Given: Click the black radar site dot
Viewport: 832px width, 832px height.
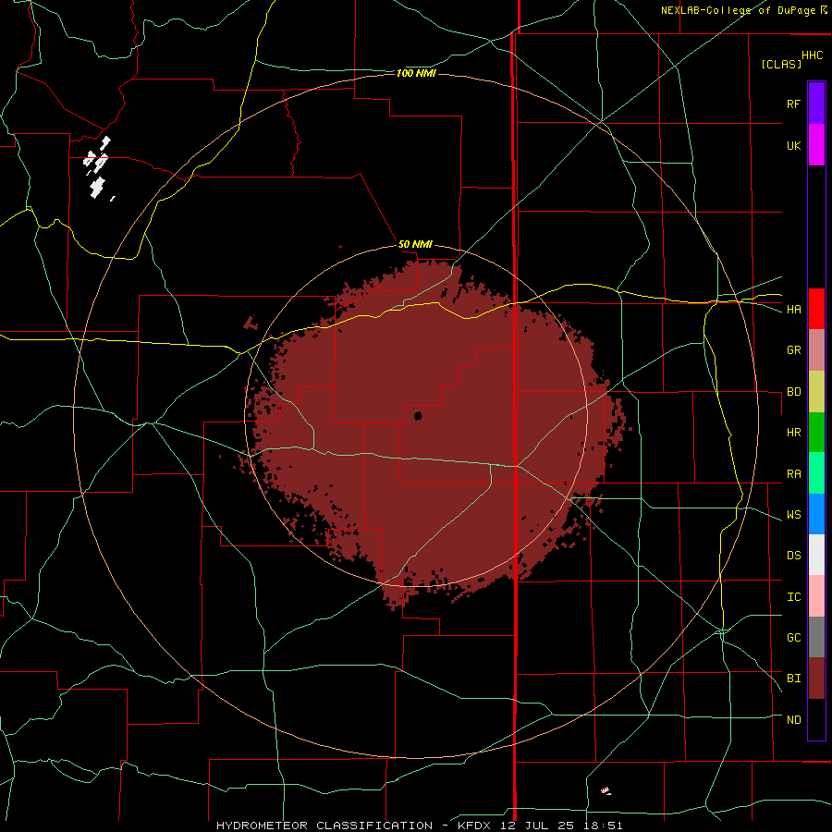Looking at the screenshot, I should coord(418,415).
